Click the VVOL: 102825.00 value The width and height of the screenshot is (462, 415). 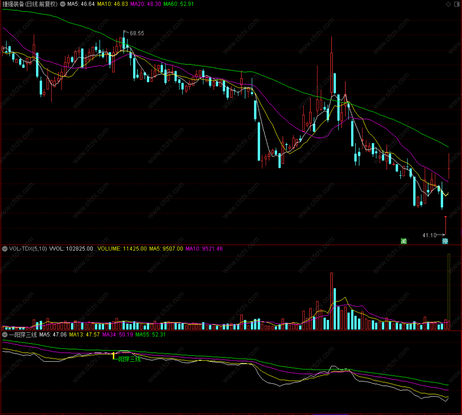[71, 249]
